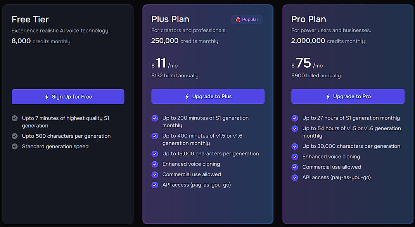Click the Sign Up for Free button
The image size is (415, 227).
(x=68, y=97)
